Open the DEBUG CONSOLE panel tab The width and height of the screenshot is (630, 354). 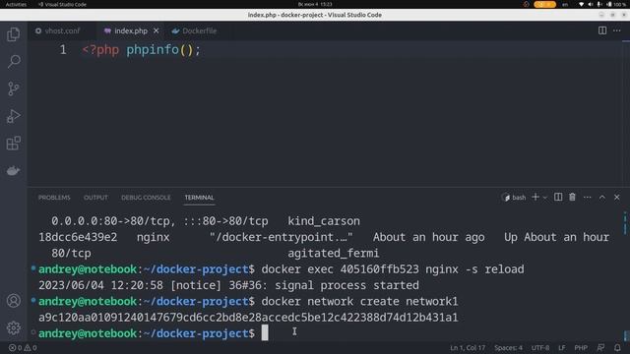pos(146,198)
